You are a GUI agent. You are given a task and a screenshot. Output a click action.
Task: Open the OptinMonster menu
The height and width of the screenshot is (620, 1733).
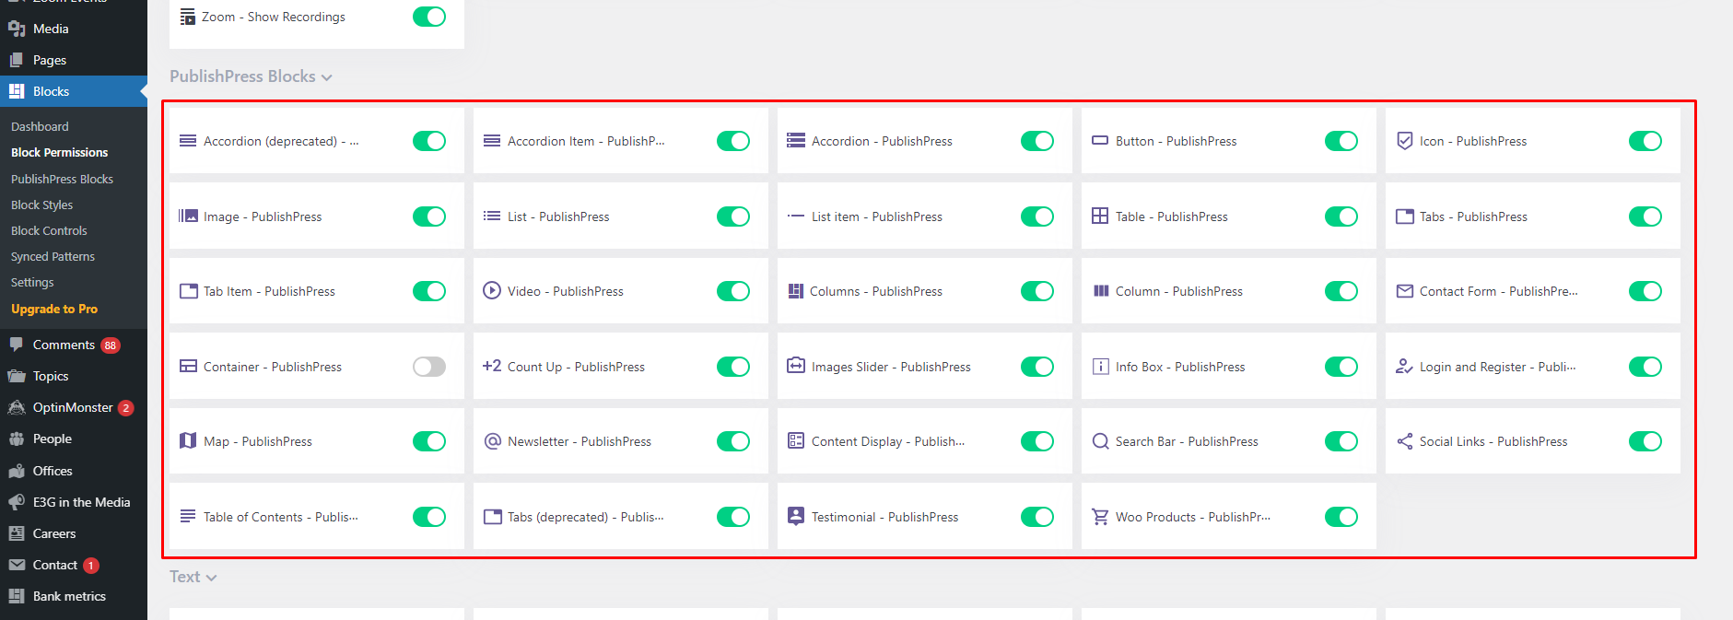74,407
